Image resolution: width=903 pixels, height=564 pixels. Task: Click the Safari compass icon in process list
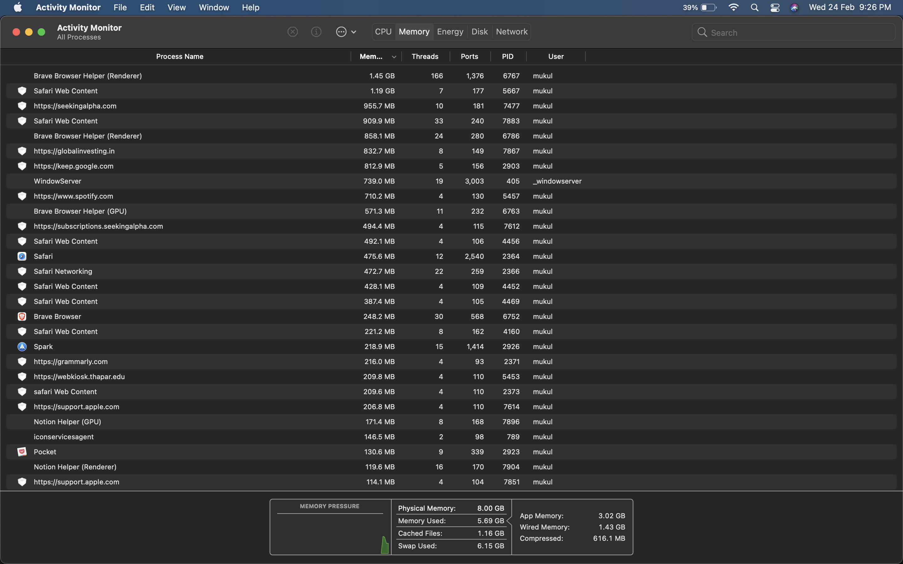(22, 256)
